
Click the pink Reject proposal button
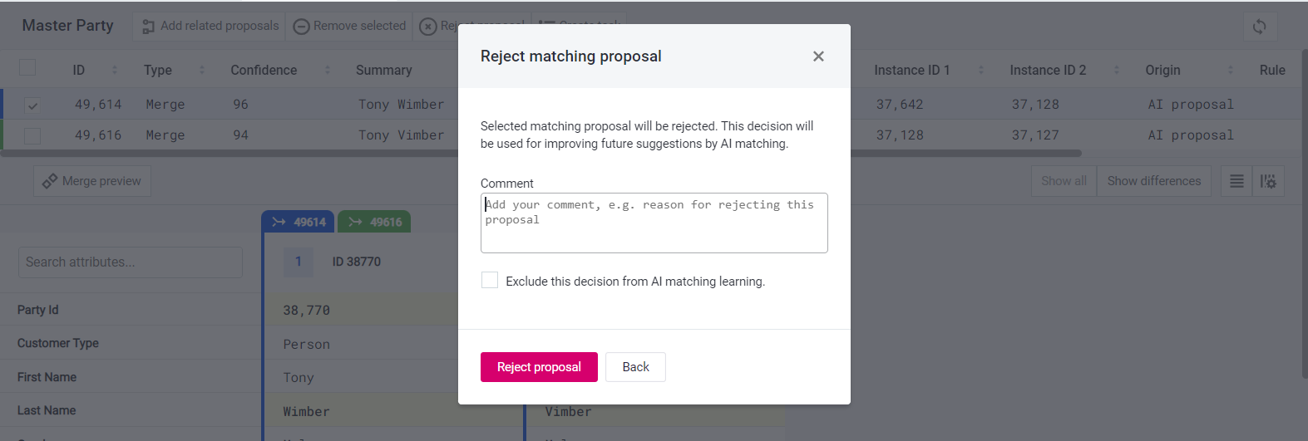pos(539,367)
